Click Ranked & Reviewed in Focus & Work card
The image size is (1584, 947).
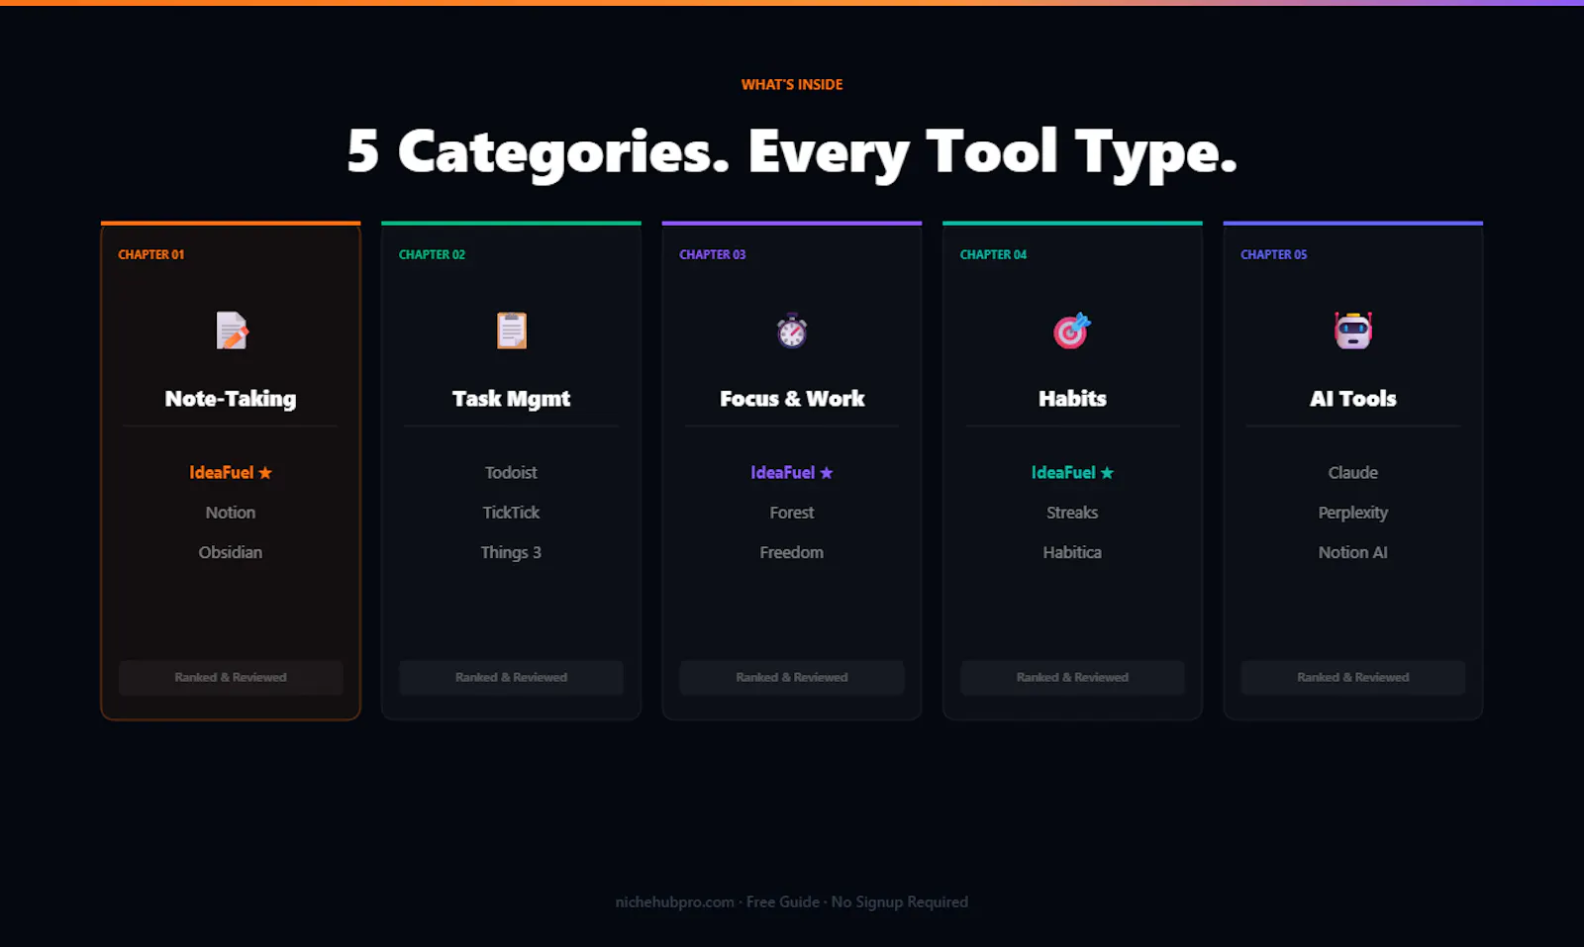coord(792,678)
